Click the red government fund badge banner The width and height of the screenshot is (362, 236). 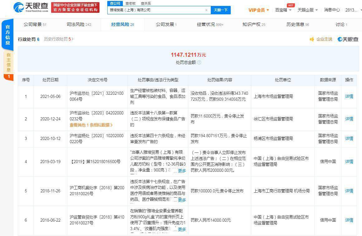pyautogui.click(x=75, y=7)
